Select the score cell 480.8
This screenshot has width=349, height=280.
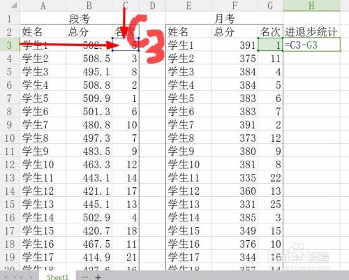pos(89,124)
